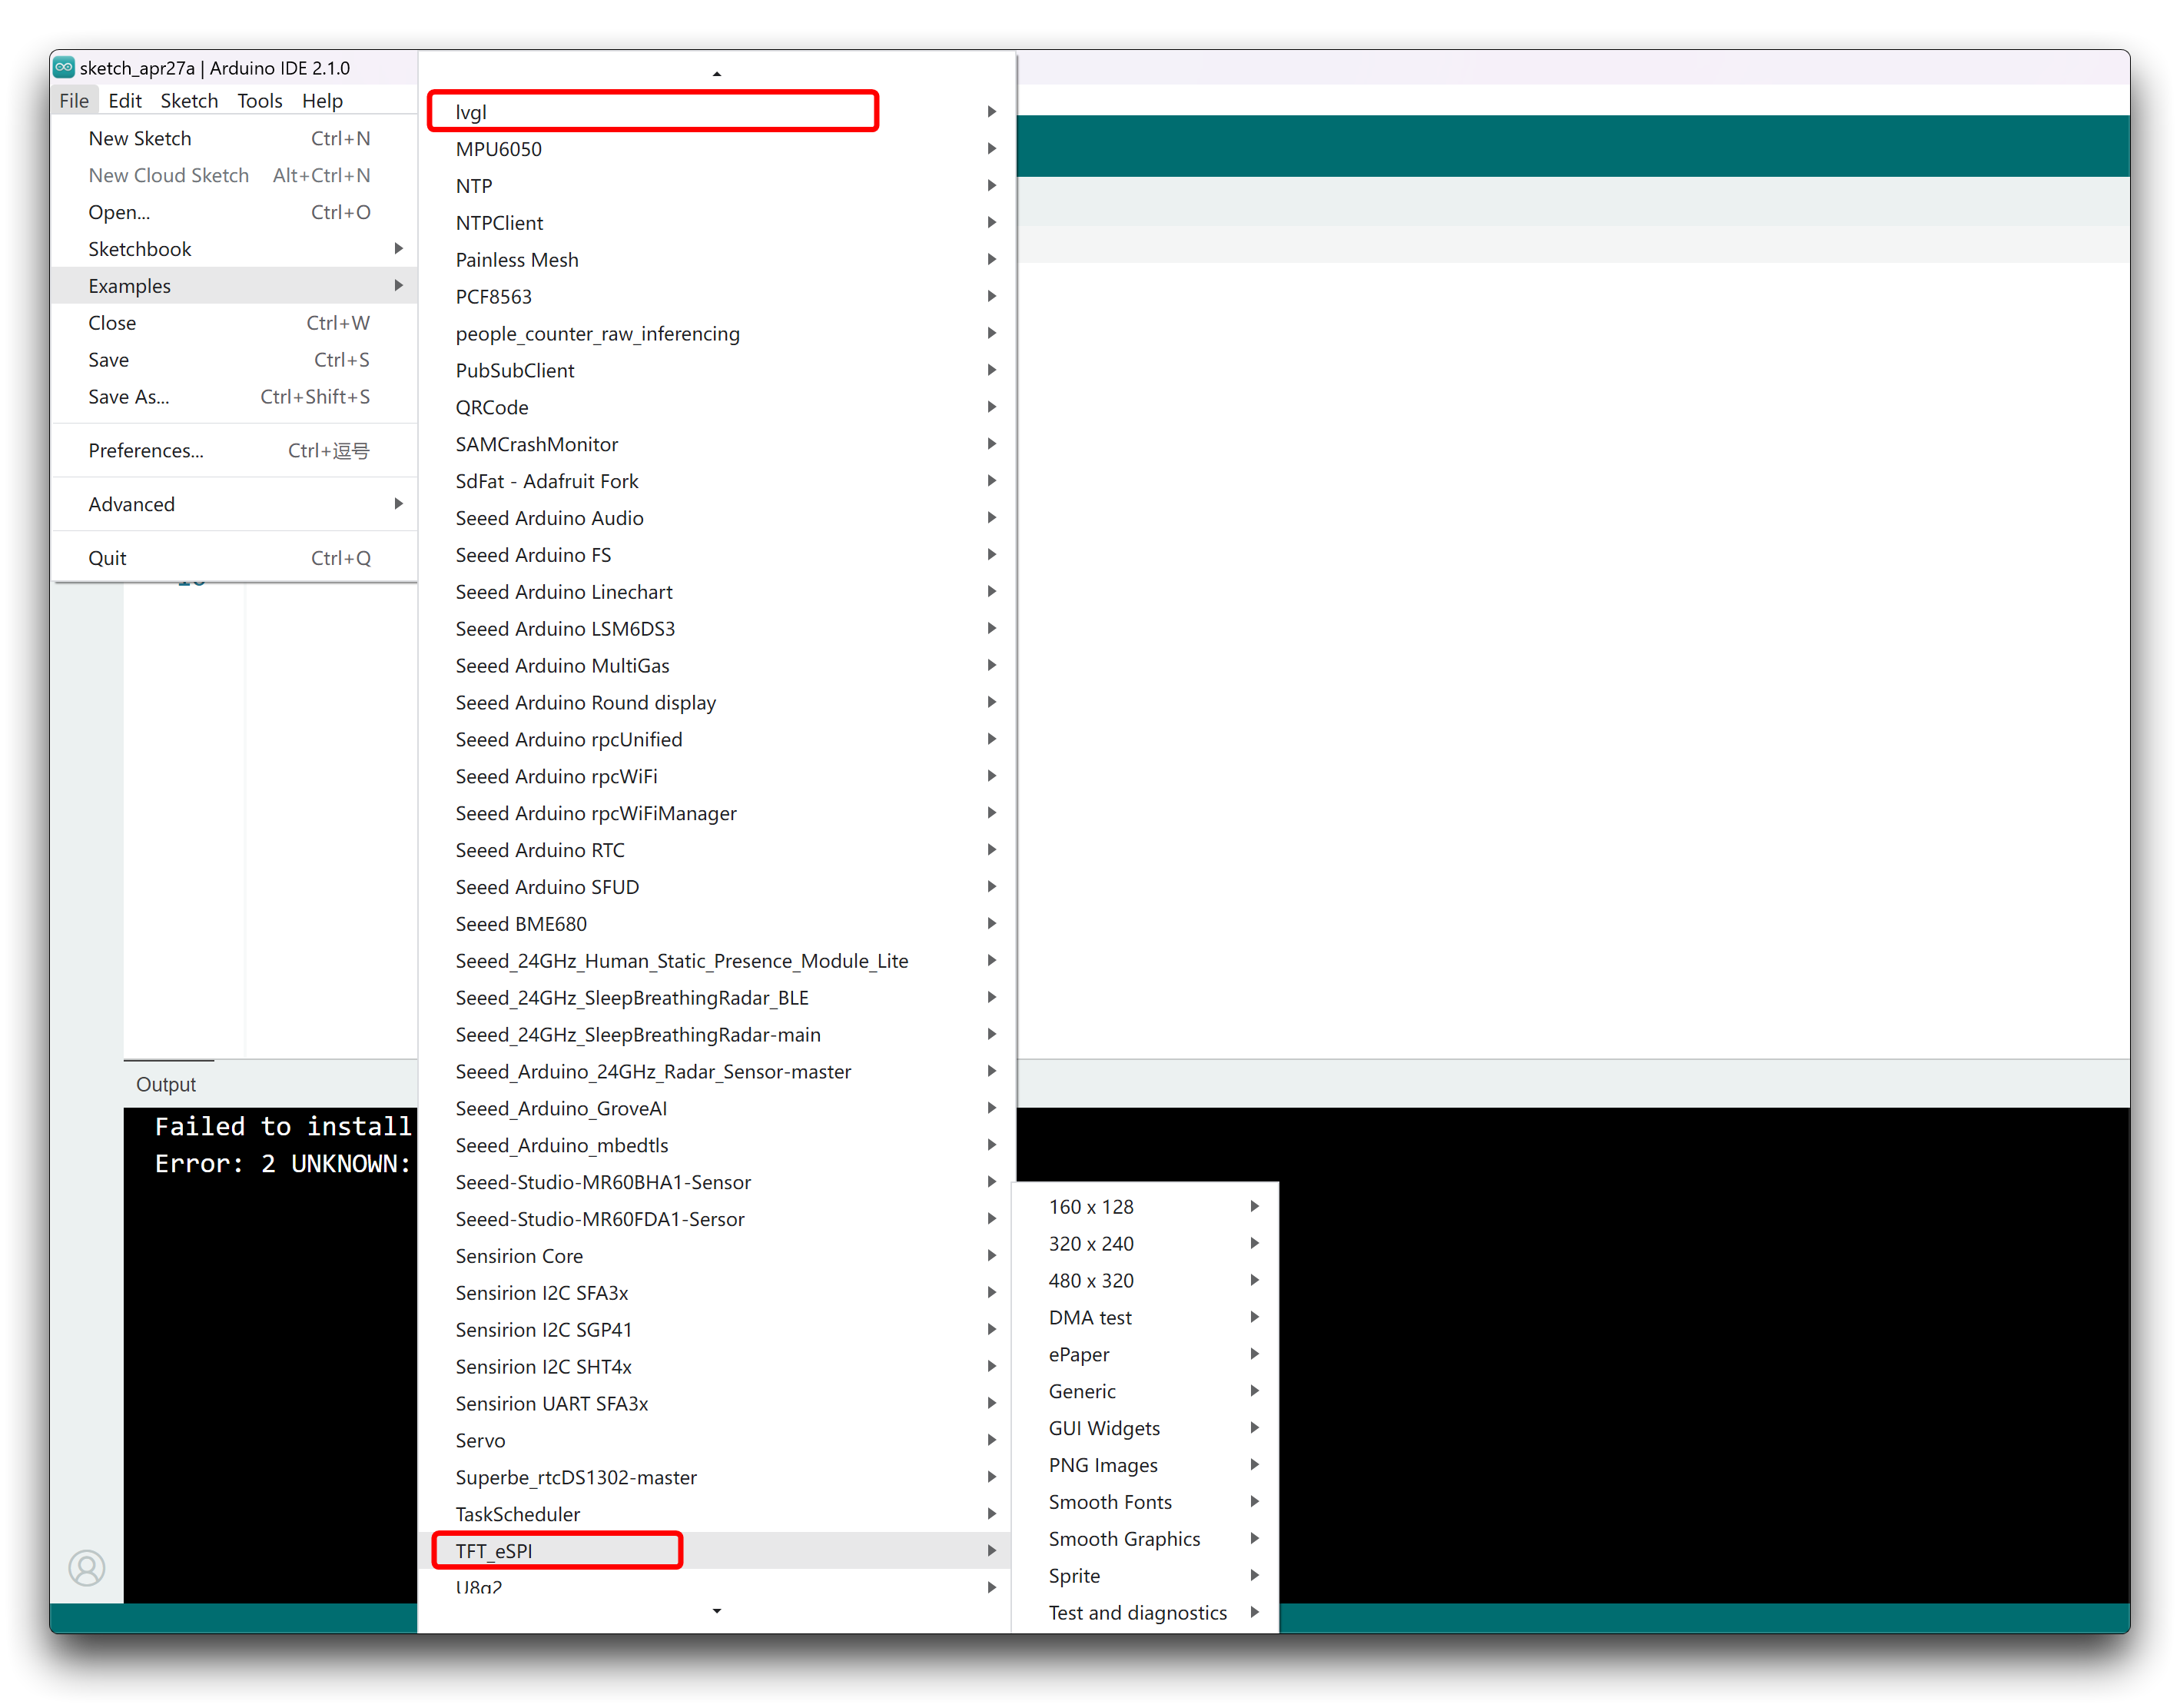Open the Edit menu

coord(125,101)
